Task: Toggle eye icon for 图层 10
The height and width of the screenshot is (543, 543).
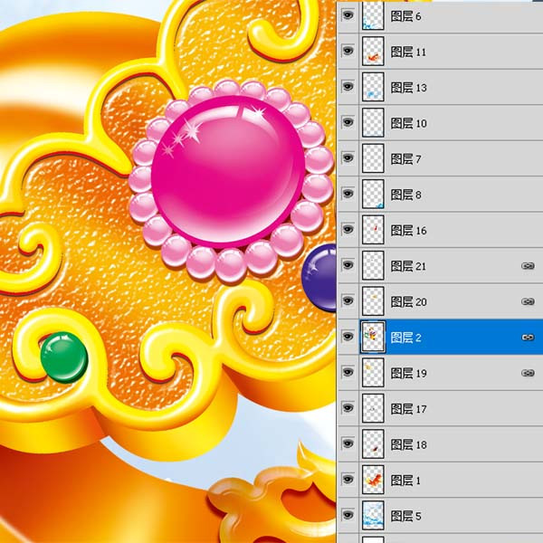Action: pos(348,122)
